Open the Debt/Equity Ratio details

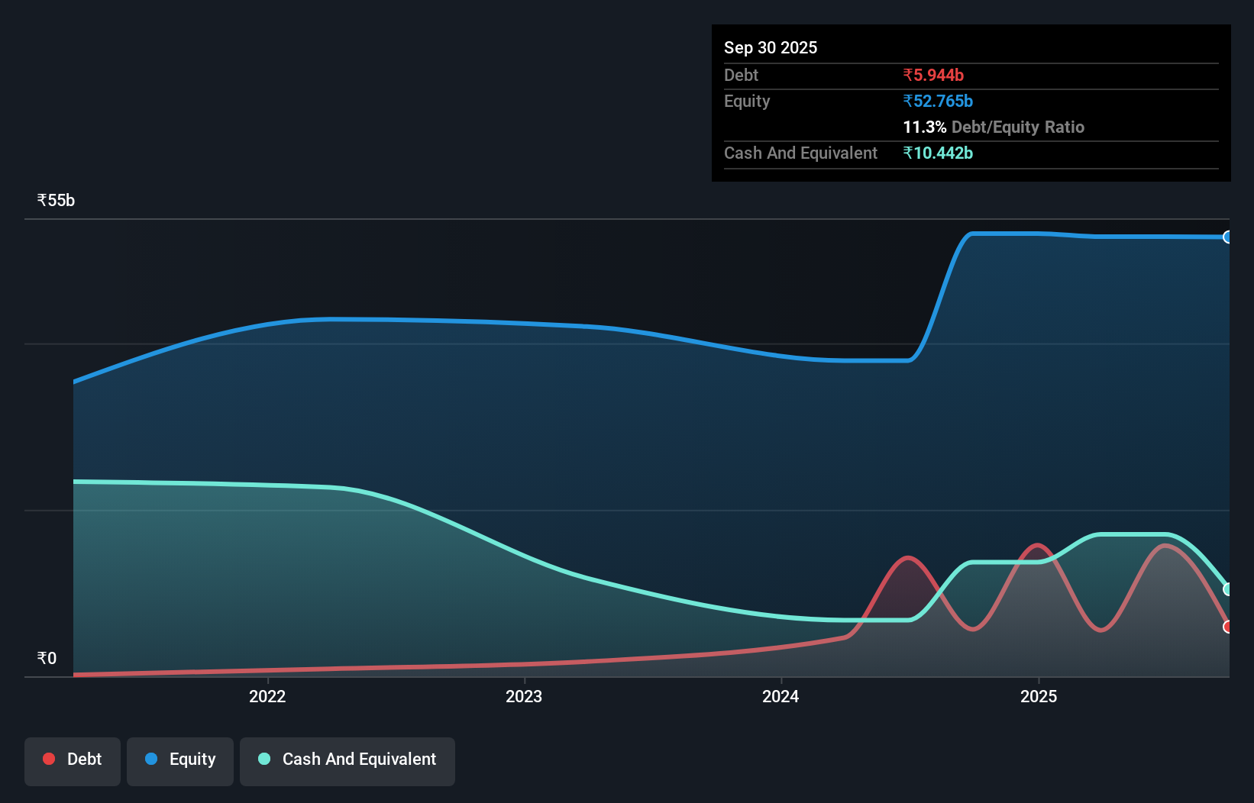click(x=994, y=127)
